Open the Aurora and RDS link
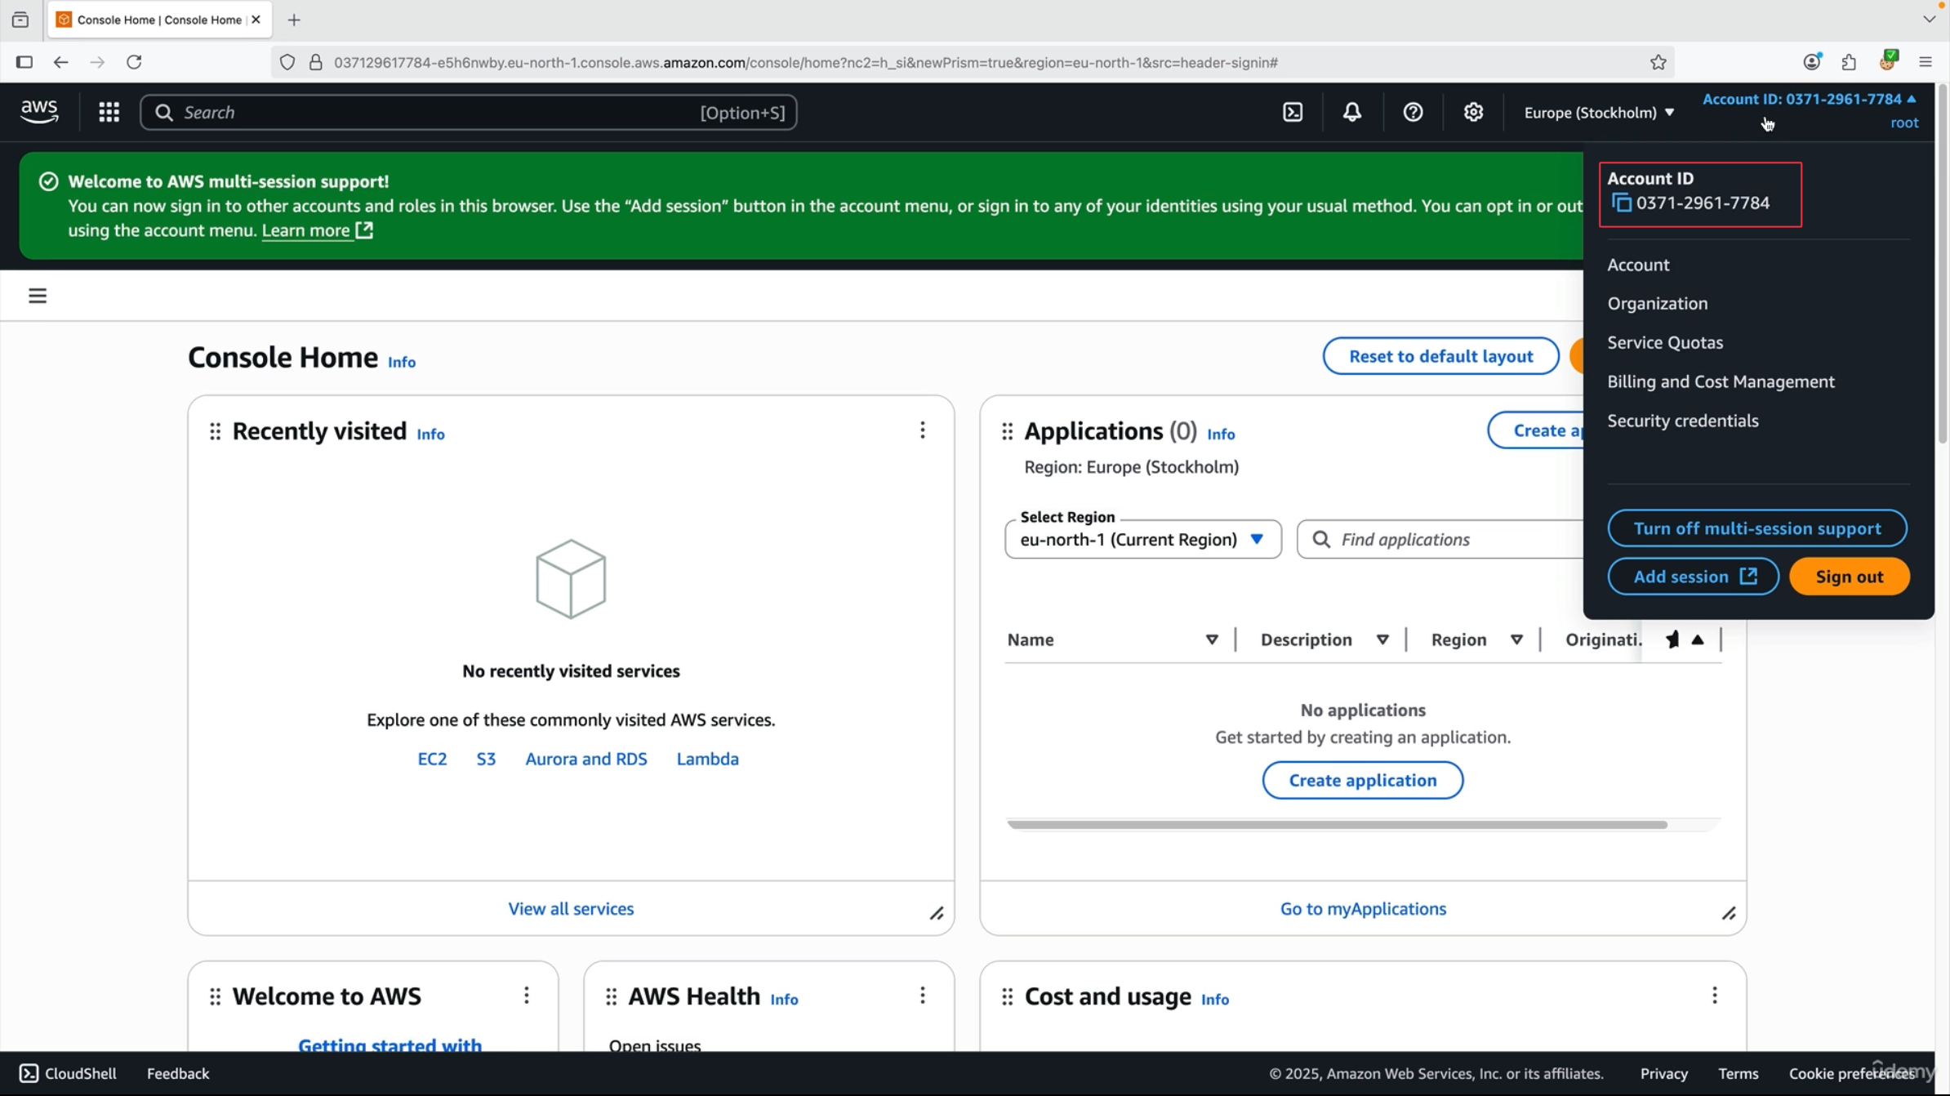The width and height of the screenshot is (1950, 1096). [585, 759]
